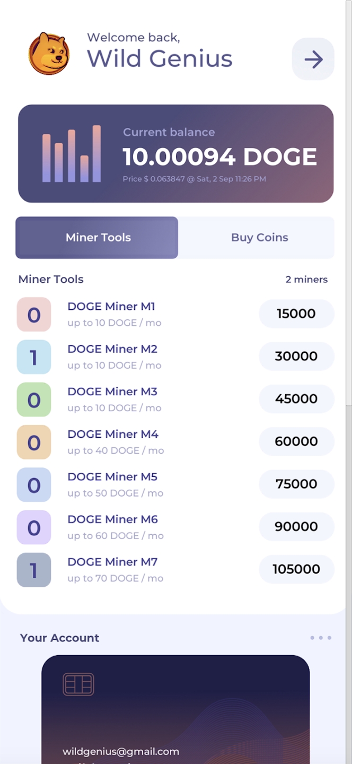The height and width of the screenshot is (764, 352).
Task: Click the wildgenius@gmail.com email on card
Action: pyautogui.click(x=121, y=751)
